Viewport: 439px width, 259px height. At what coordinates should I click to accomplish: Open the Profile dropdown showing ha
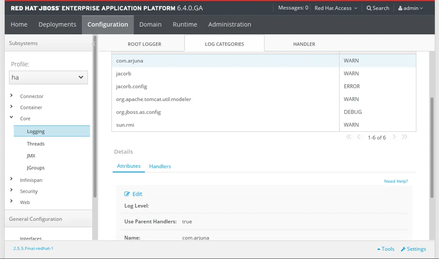[x=48, y=78]
